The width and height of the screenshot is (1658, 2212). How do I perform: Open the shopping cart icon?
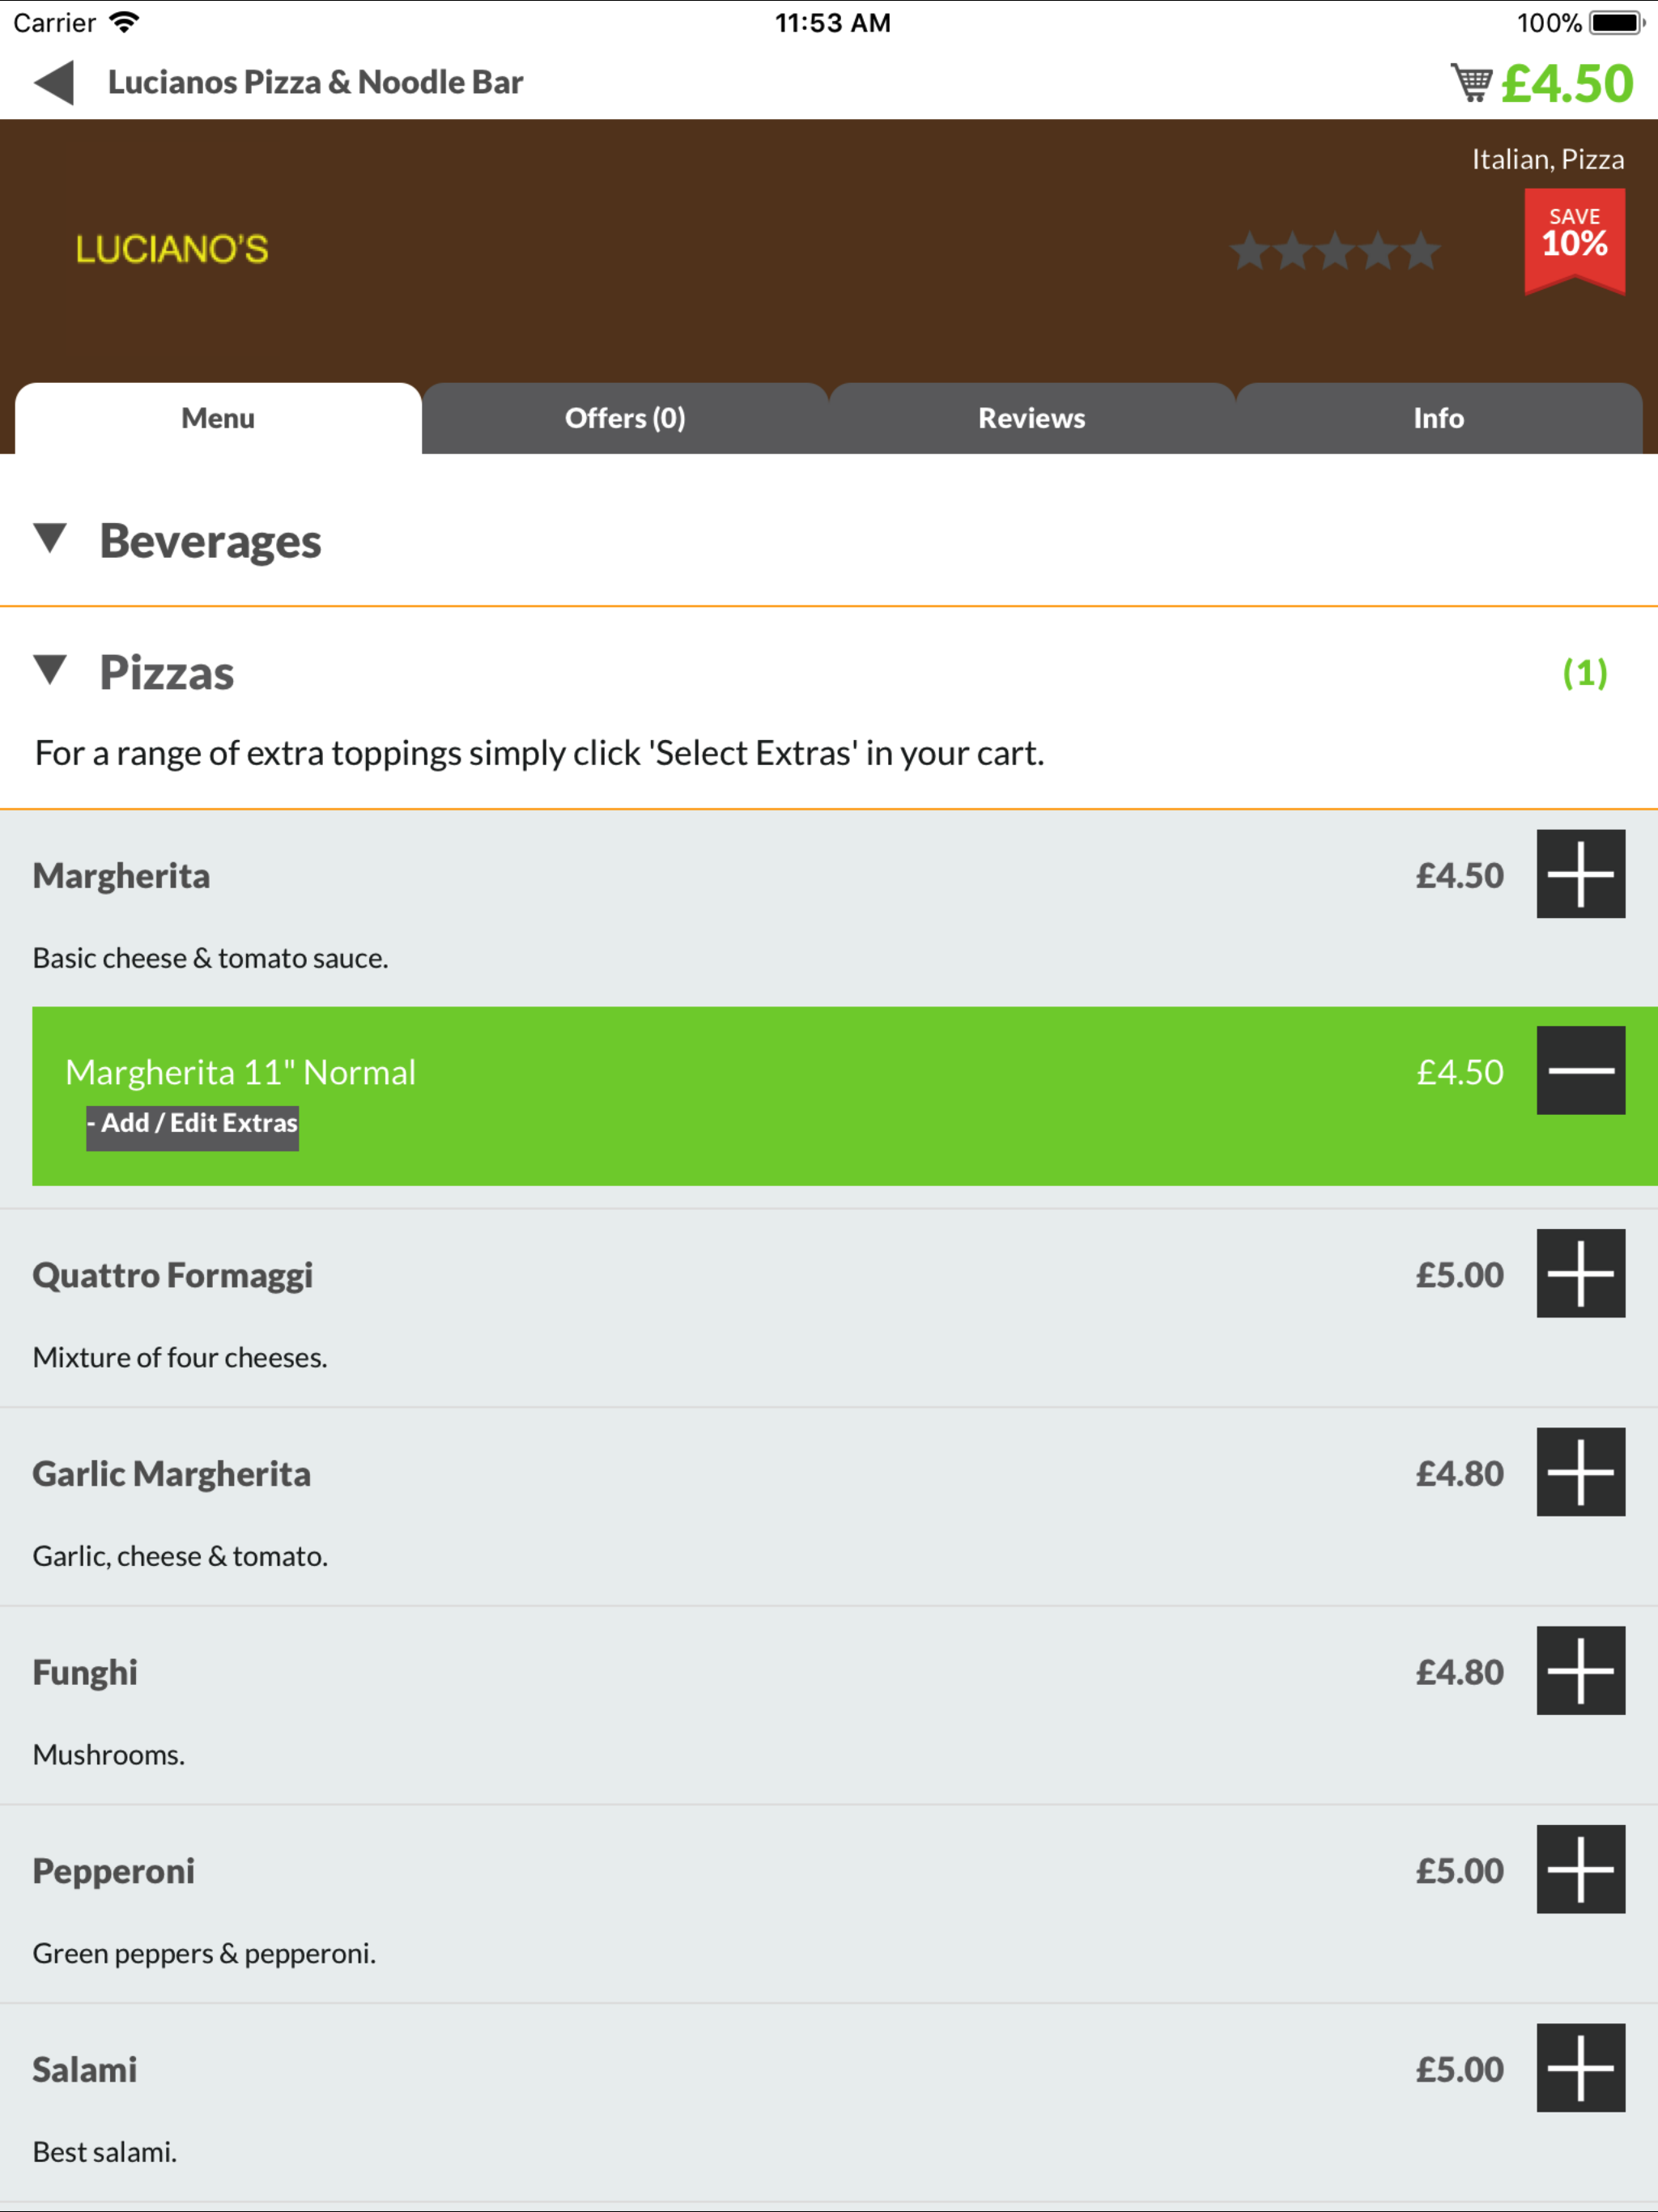(x=1471, y=83)
